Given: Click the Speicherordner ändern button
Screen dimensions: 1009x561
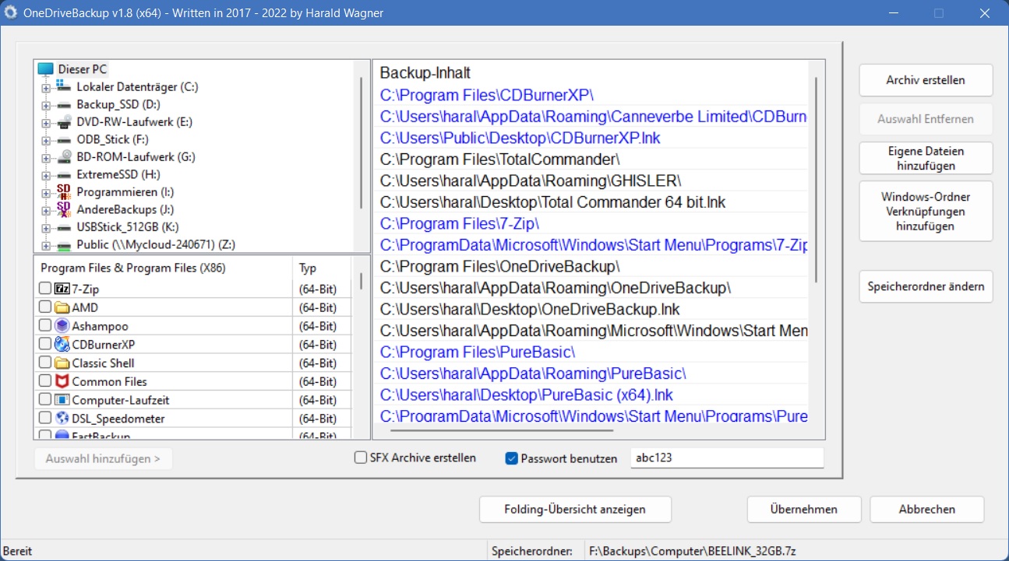Looking at the screenshot, I should (926, 286).
